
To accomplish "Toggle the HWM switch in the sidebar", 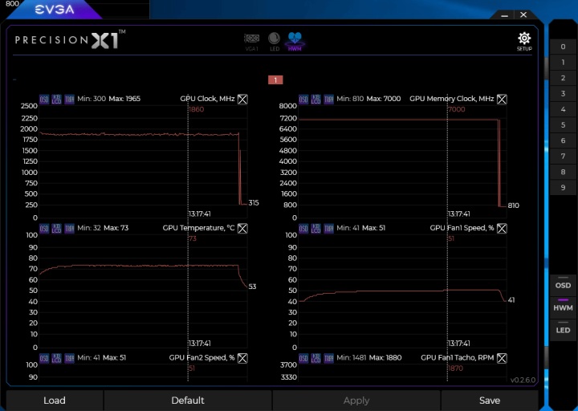I will point(563,306).
